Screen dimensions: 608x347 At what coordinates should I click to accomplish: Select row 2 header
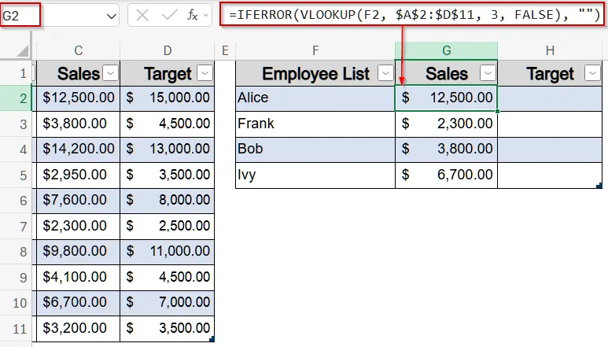(x=16, y=98)
